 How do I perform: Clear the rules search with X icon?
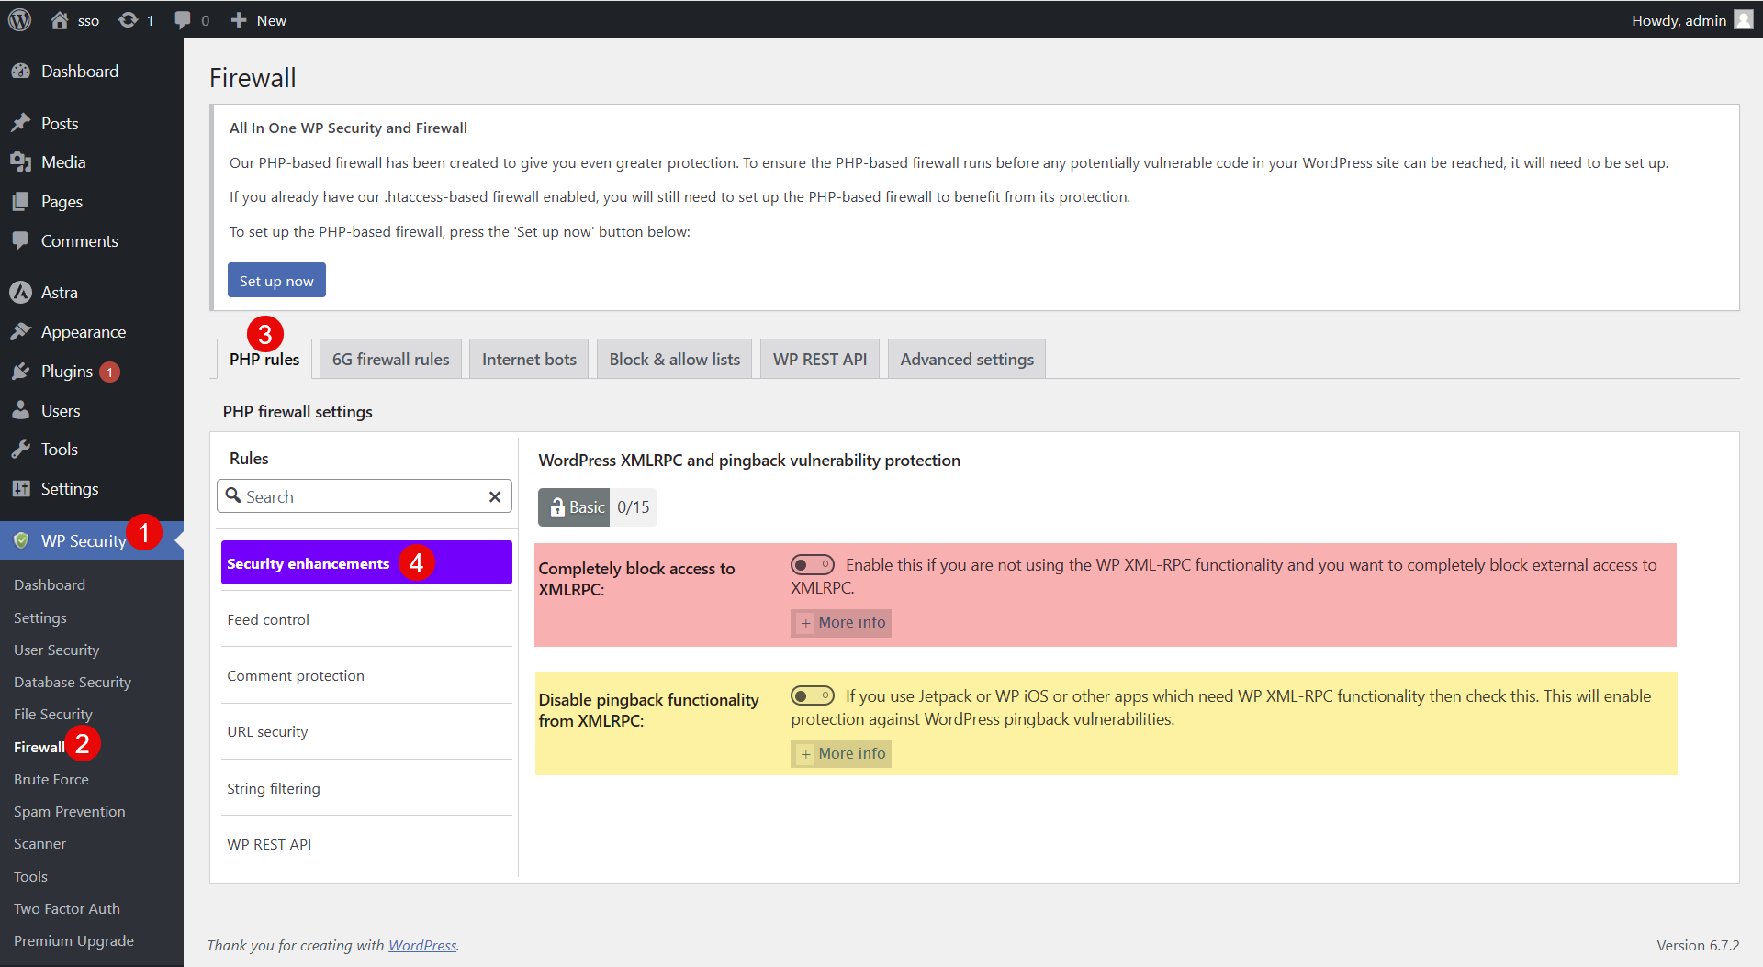click(495, 496)
